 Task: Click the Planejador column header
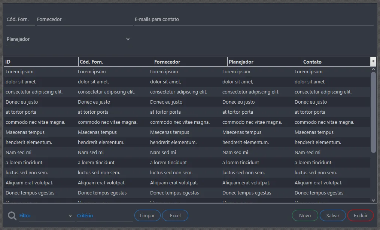pyautogui.click(x=264, y=62)
